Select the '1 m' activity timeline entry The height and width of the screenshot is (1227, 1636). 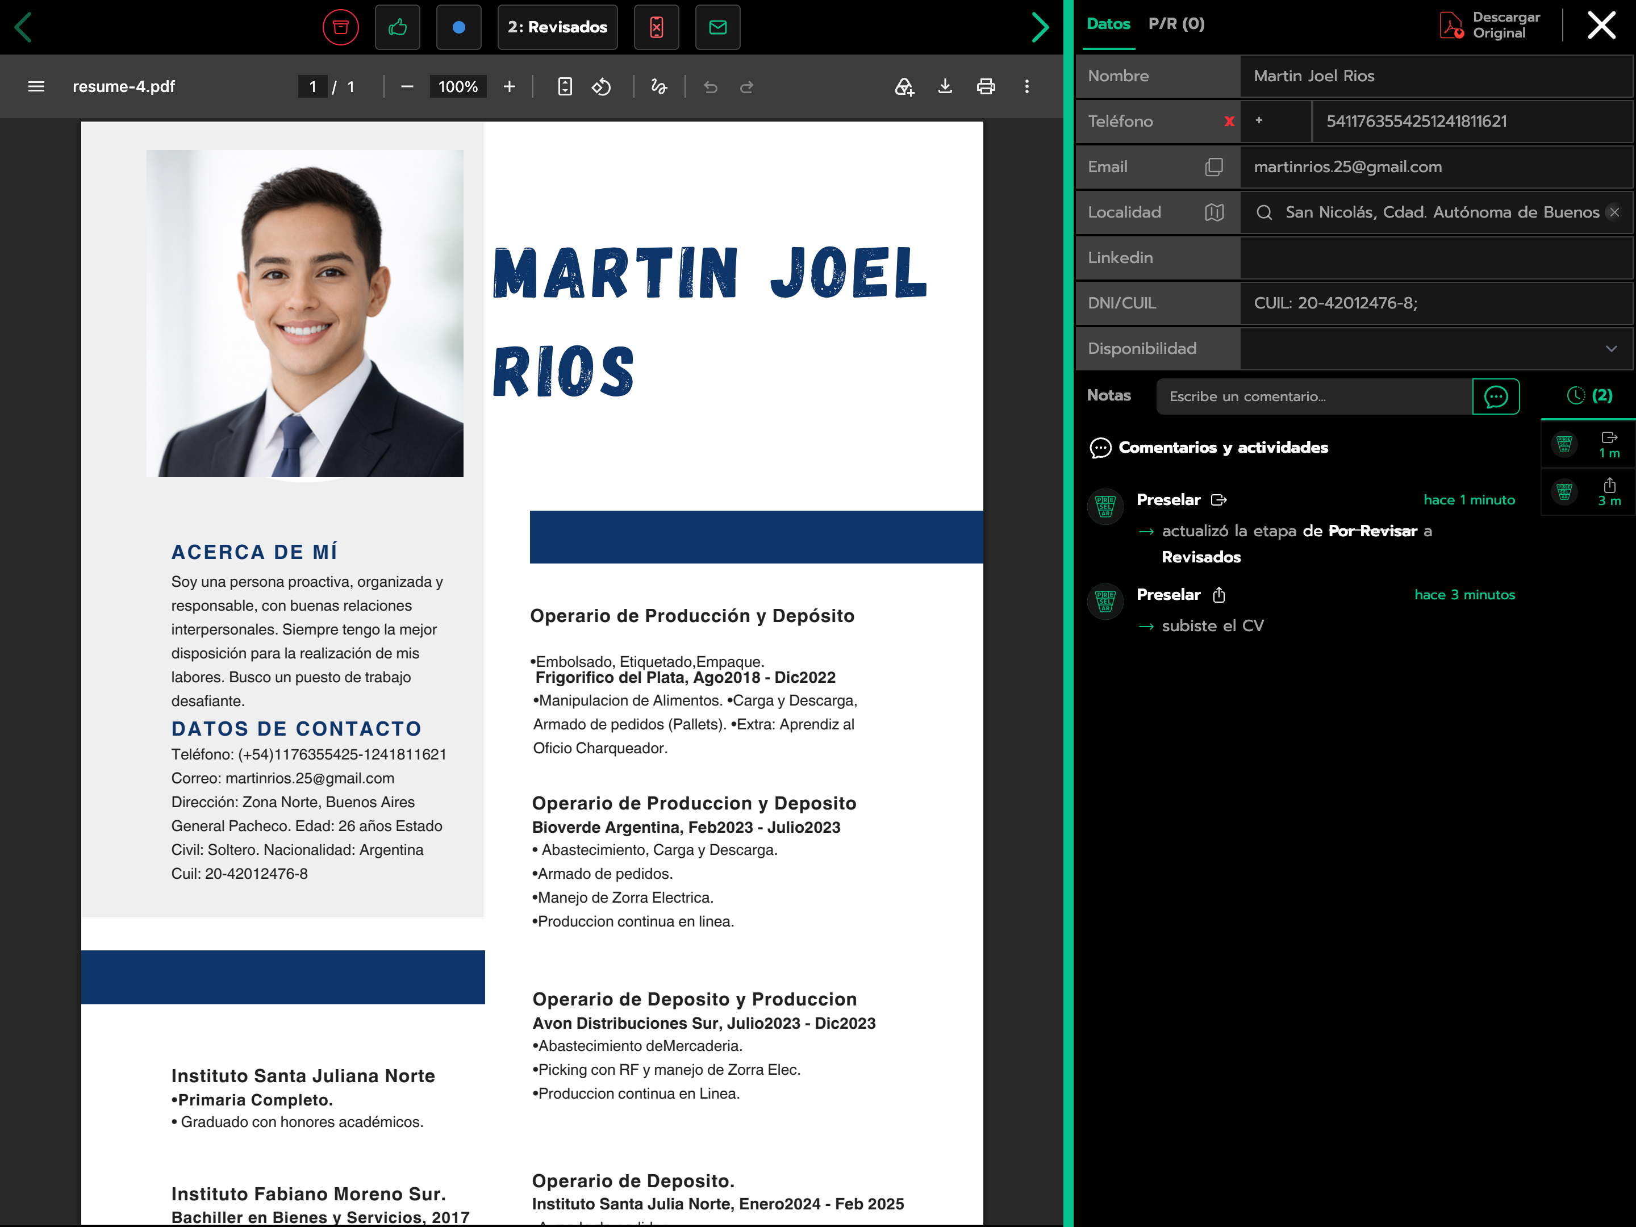1589,444
